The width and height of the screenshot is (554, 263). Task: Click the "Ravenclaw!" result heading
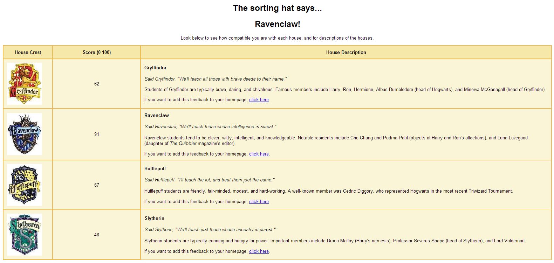tap(277, 24)
